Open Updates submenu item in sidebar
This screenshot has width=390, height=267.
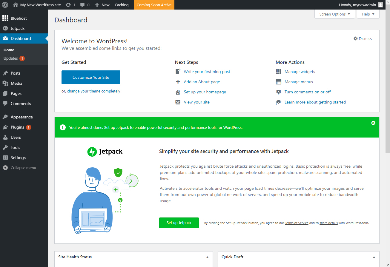pyautogui.click(x=14, y=58)
